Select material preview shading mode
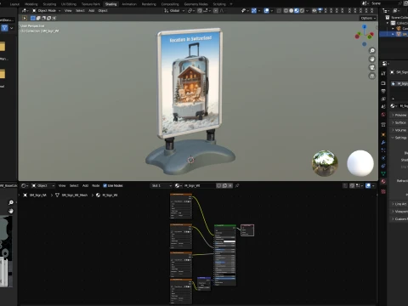Image resolution: width=408 pixels, height=306 pixels. (297, 10)
